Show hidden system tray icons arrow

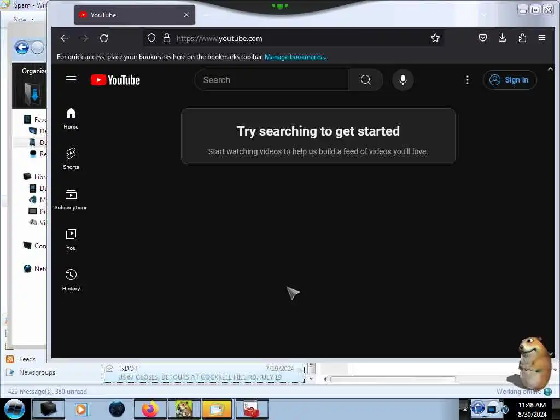465,409
